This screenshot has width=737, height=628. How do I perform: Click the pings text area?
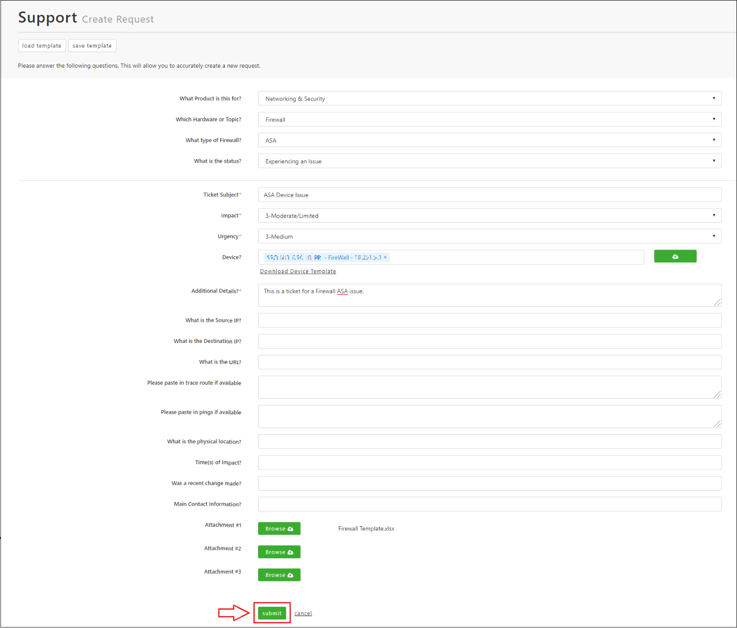point(490,416)
